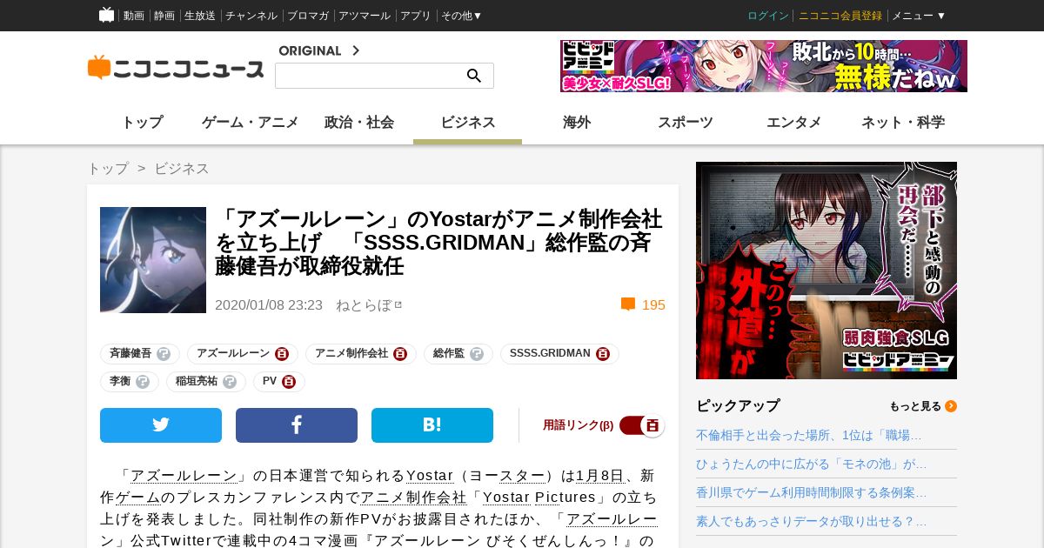Image resolution: width=1044 pixels, height=548 pixels.
Task: Open the トップ navigation tab
Action: coord(142,123)
